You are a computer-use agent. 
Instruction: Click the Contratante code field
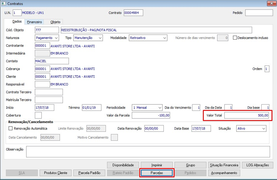pyautogui.click(x=42, y=46)
